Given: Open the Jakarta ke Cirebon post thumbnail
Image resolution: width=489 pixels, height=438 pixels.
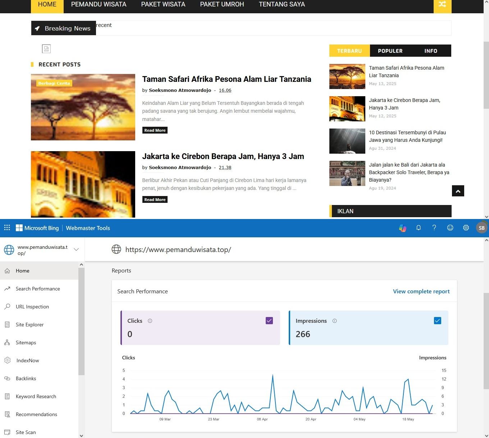Looking at the screenshot, I should click(83, 184).
